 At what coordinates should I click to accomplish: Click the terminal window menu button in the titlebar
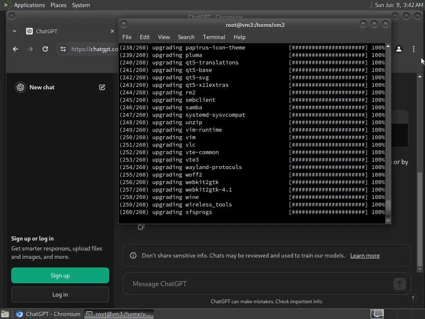pos(123,25)
